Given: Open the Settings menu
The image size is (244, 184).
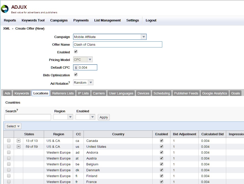Looking at the screenshot, I should [x=133, y=20].
